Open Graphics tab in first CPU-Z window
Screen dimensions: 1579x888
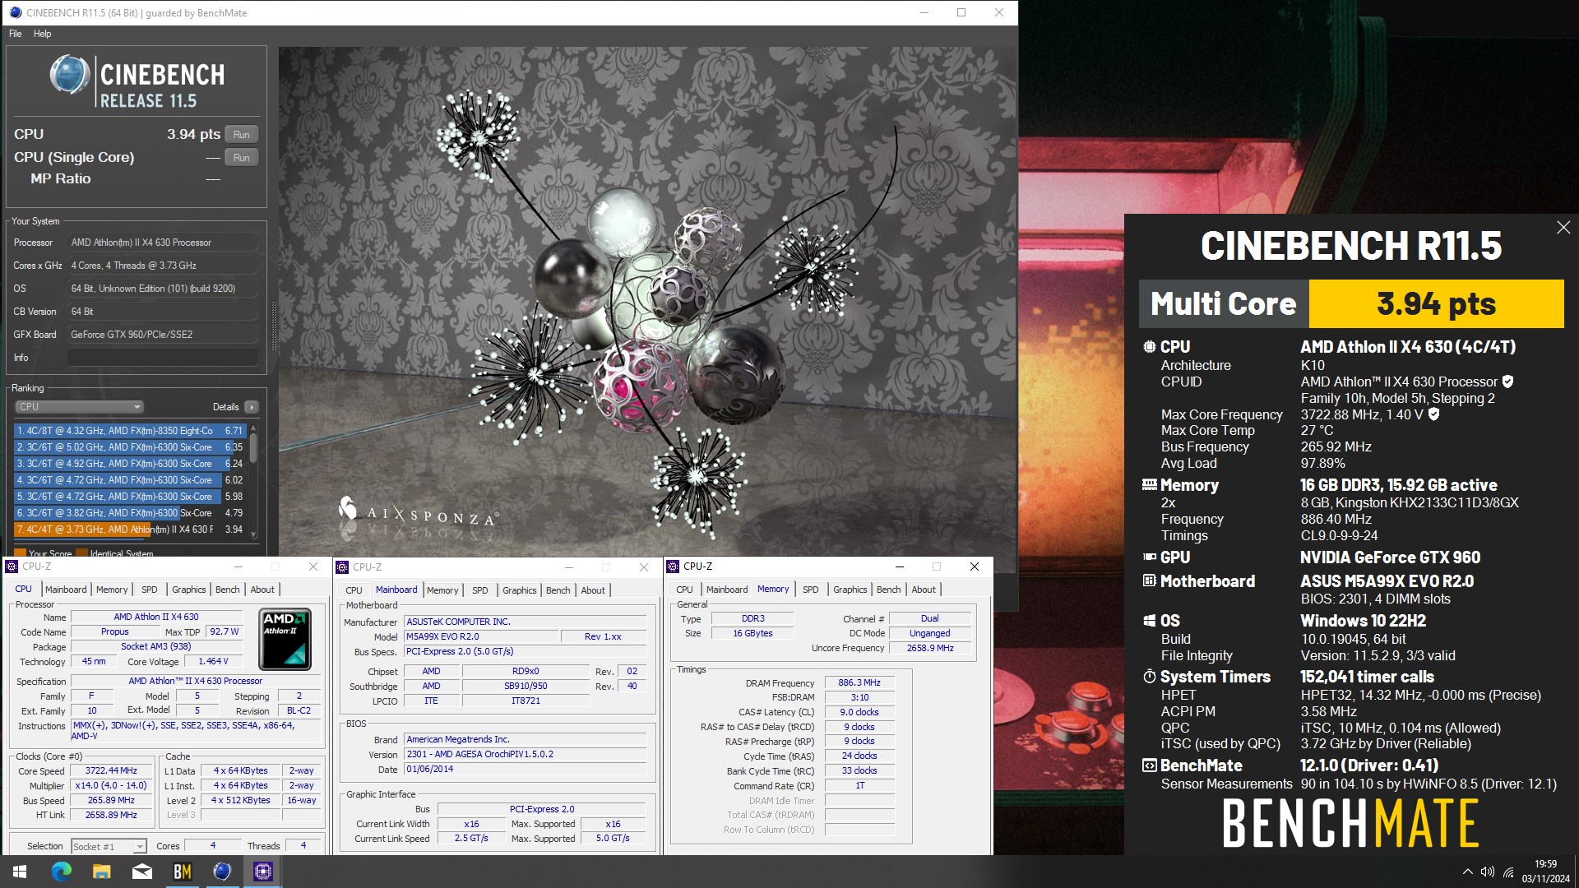click(x=189, y=590)
